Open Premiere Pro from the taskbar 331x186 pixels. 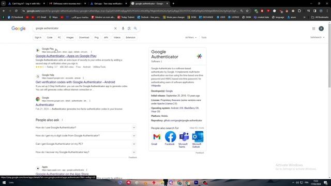(196, 182)
